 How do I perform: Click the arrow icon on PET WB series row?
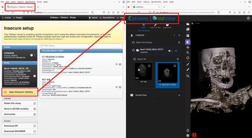point(120,87)
